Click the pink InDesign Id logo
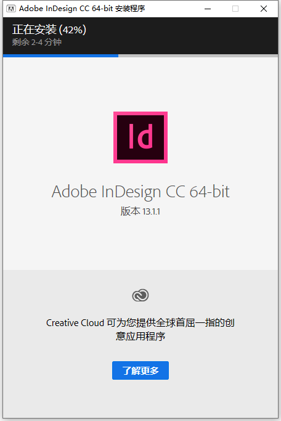Image resolution: width=281 pixels, height=421 pixels. coord(140,137)
